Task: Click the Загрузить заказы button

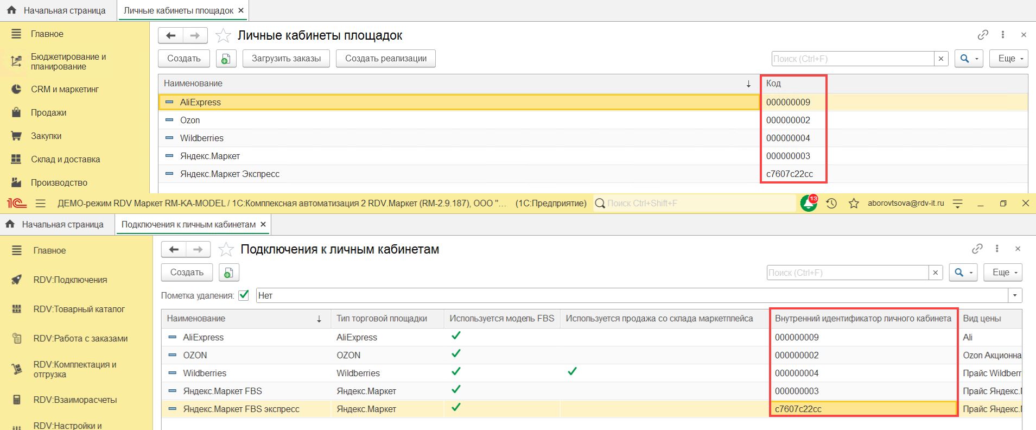Action: [x=286, y=59]
